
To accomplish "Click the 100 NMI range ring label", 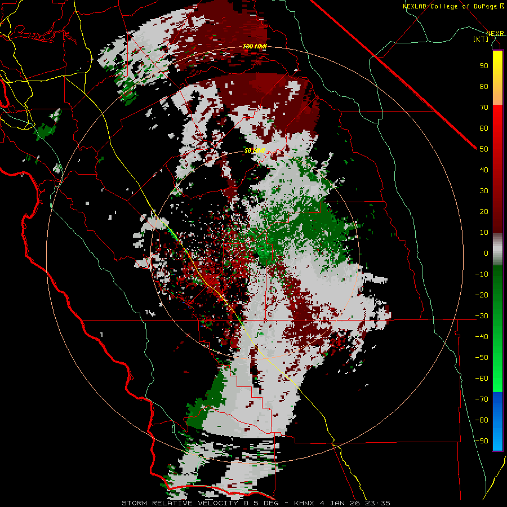I will (x=255, y=47).
